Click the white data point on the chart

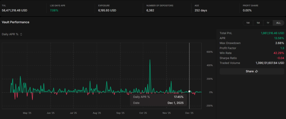189,91
